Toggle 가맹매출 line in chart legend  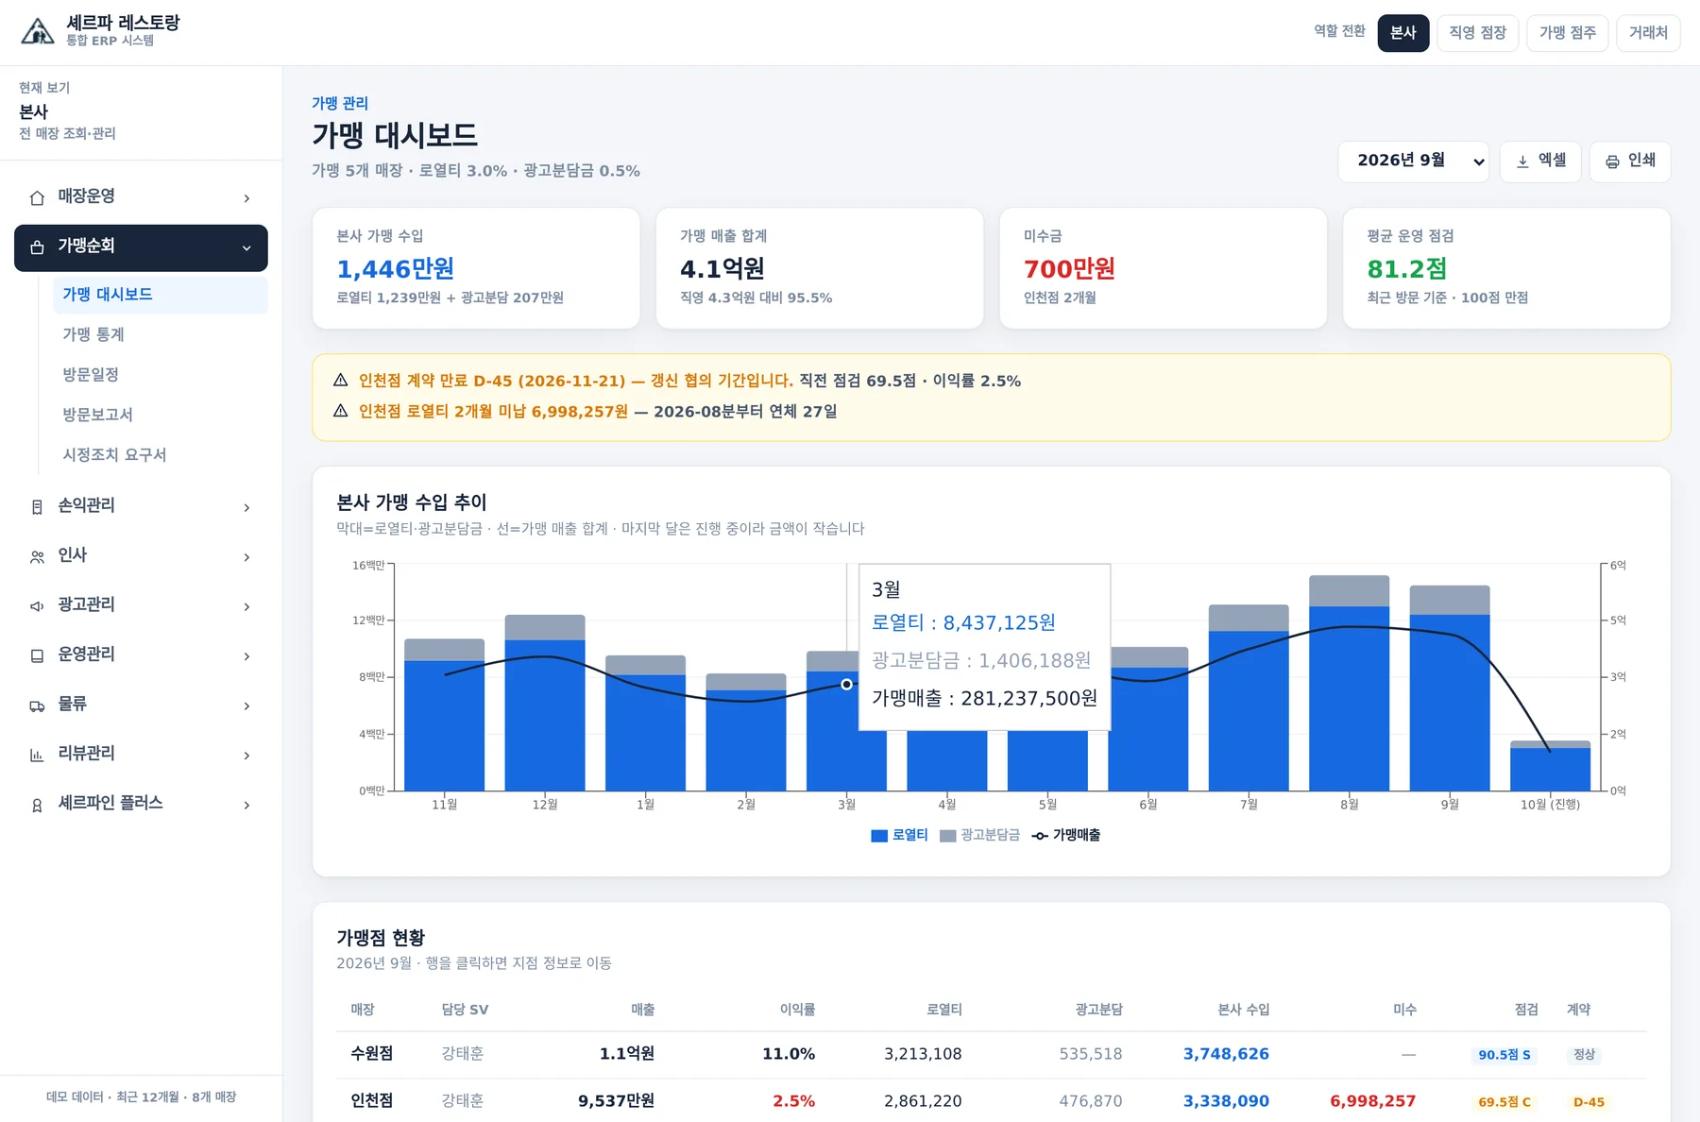(x=1065, y=835)
